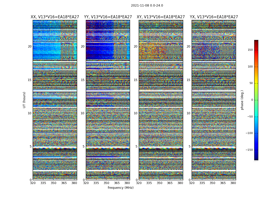Viewport: 262px width, 200px height.
Task: Click the '365' frequency tick under YY panel
Action: 117,183
